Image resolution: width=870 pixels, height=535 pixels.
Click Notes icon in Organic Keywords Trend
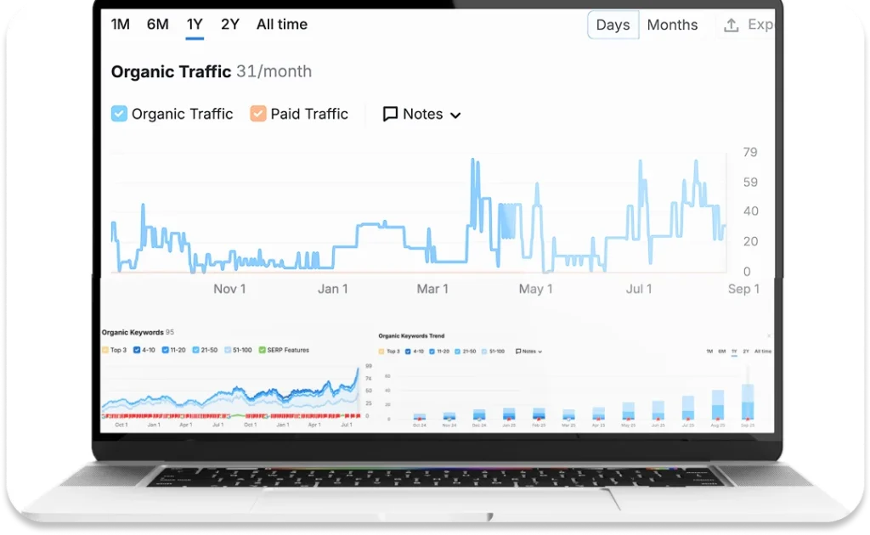pos(518,351)
